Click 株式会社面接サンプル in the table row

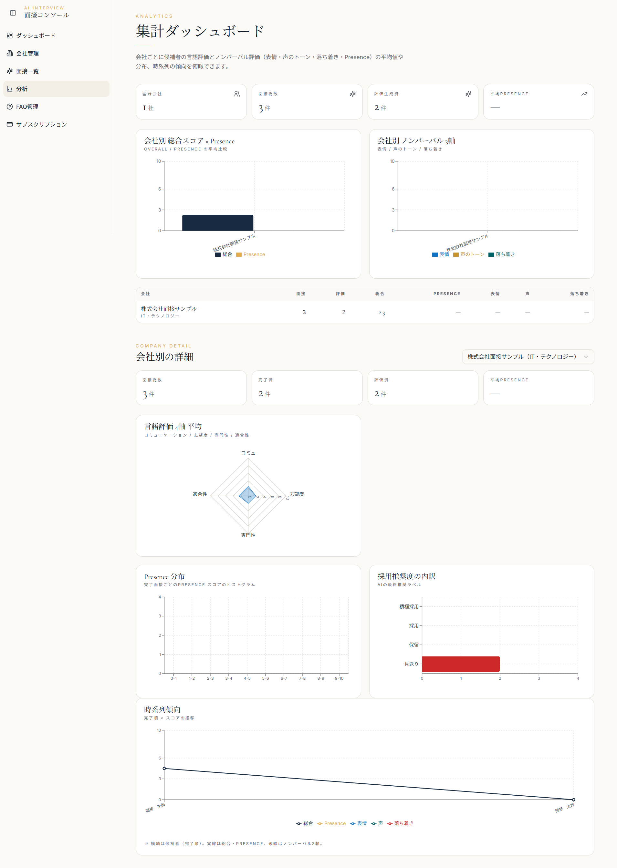(x=169, y=309)
